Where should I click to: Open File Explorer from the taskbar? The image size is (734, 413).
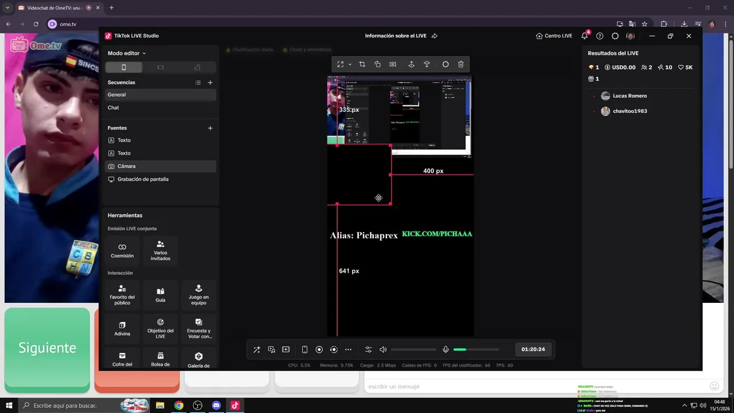pyautogui.click(x=160, y=406)
